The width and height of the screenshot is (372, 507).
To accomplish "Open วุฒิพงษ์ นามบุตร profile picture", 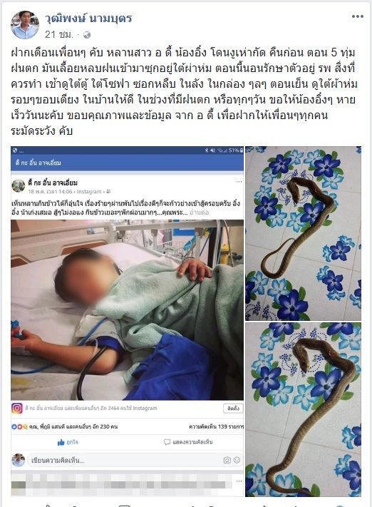I will point(25,25).
